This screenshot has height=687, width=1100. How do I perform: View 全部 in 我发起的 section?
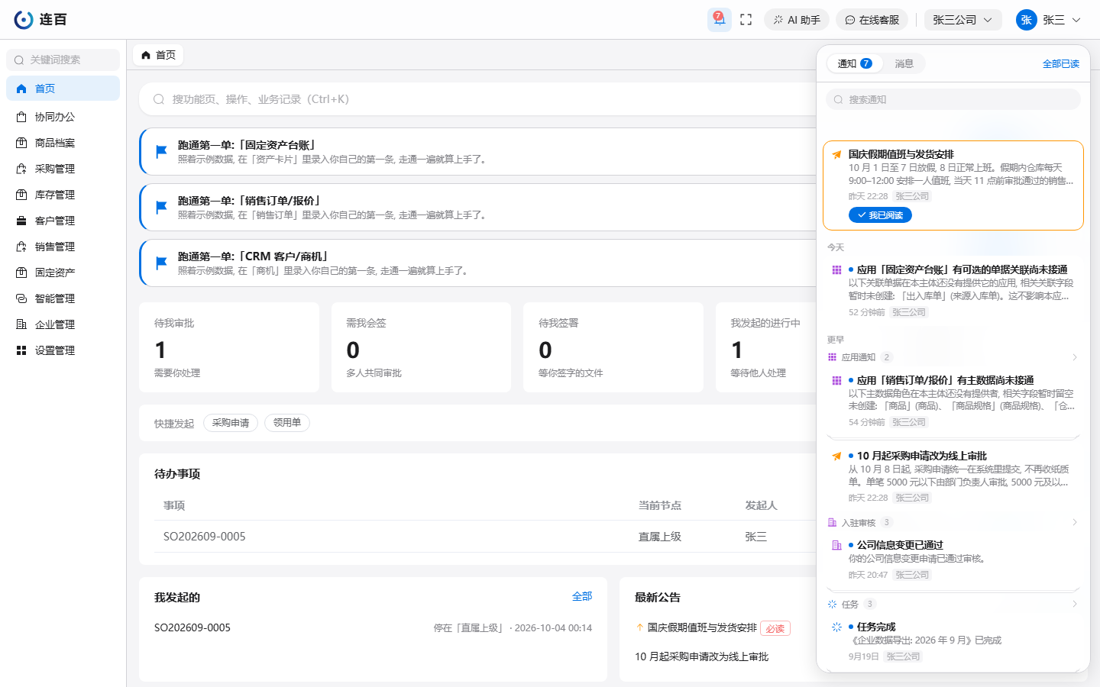[x=582, y=596]
